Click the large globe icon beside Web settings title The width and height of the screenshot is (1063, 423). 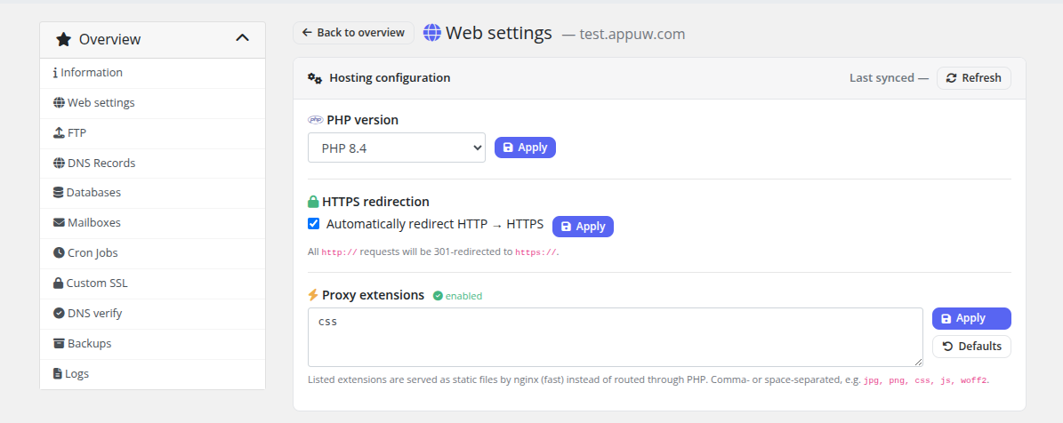coord(431,33)
